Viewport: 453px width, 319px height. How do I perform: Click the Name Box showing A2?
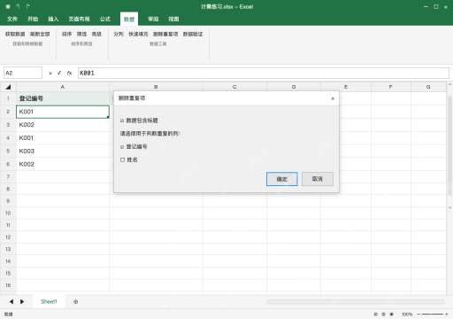coord(23,73)
